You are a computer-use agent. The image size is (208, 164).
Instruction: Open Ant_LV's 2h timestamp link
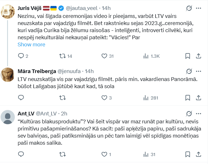[64, 114]
